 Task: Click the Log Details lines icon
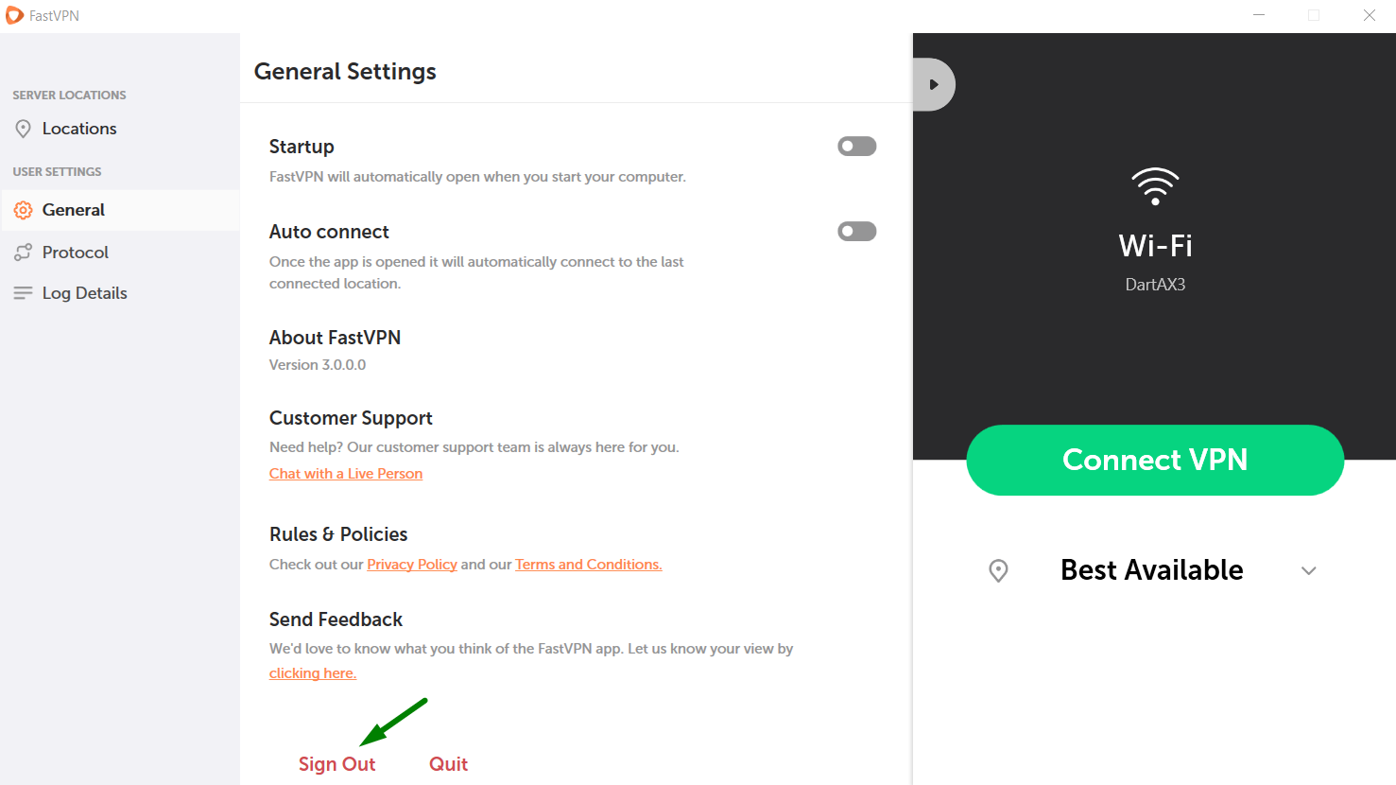click(x=24, y=293)
